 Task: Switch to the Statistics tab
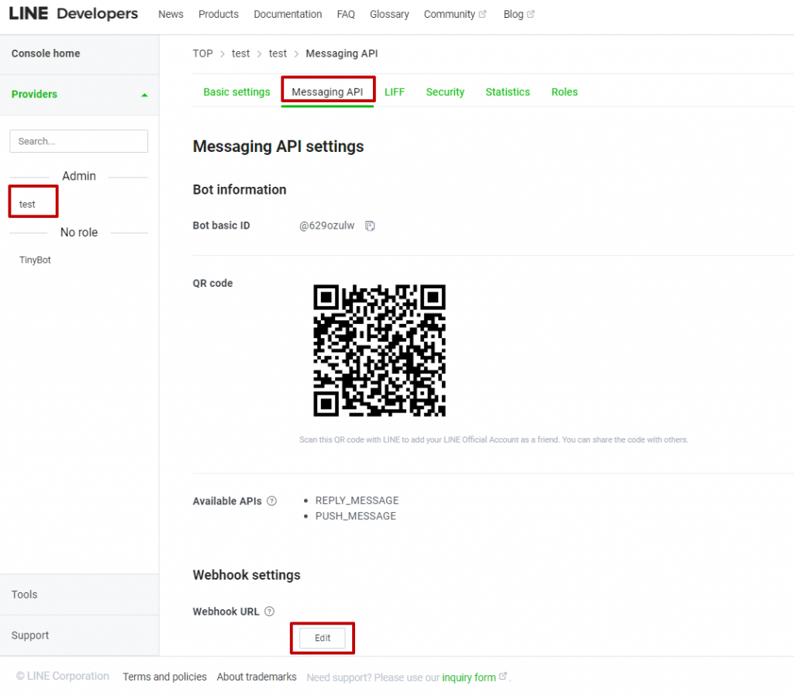coord(507,91)
